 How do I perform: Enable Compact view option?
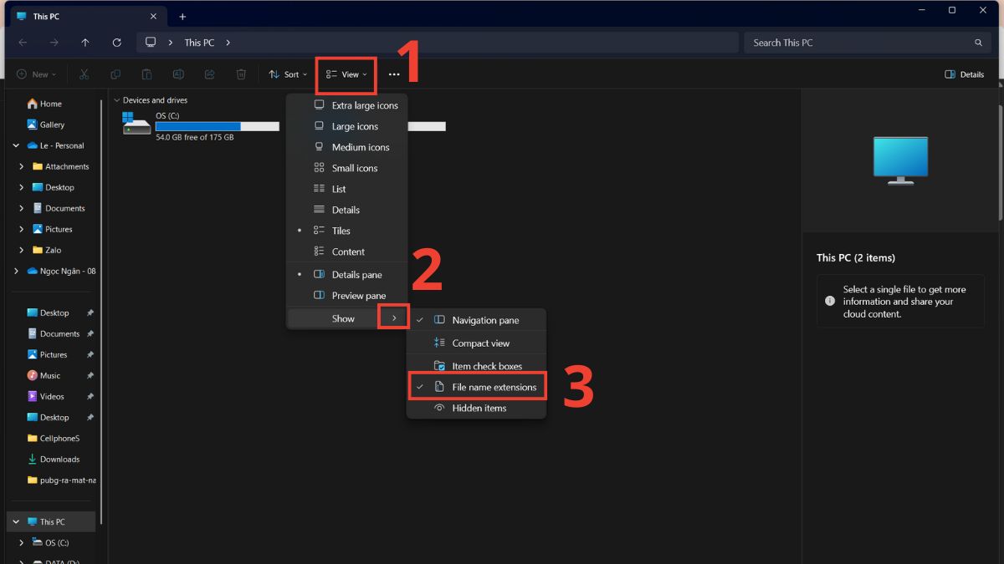point(476,343)
